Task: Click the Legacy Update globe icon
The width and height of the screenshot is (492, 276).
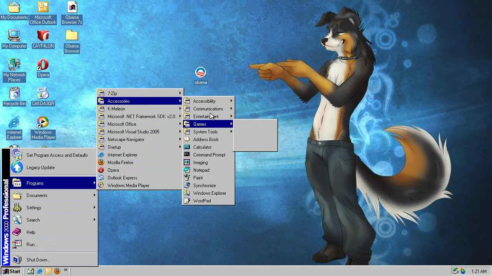Action: [17, 168]
